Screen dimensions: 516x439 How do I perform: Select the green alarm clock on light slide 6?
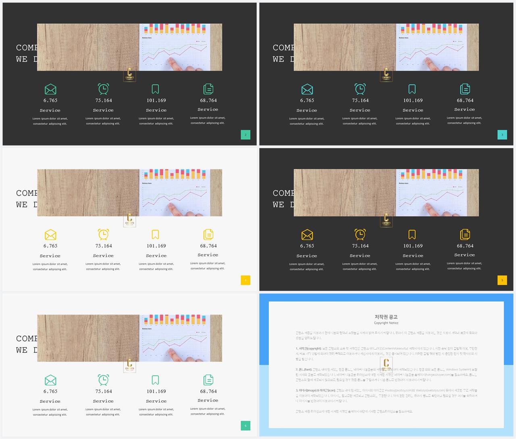click(103, 380)
